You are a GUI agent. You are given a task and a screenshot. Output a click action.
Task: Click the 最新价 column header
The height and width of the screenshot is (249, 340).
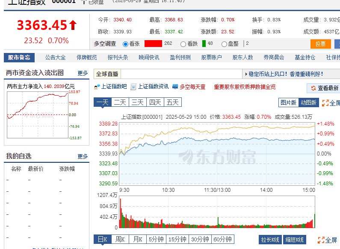36,169
